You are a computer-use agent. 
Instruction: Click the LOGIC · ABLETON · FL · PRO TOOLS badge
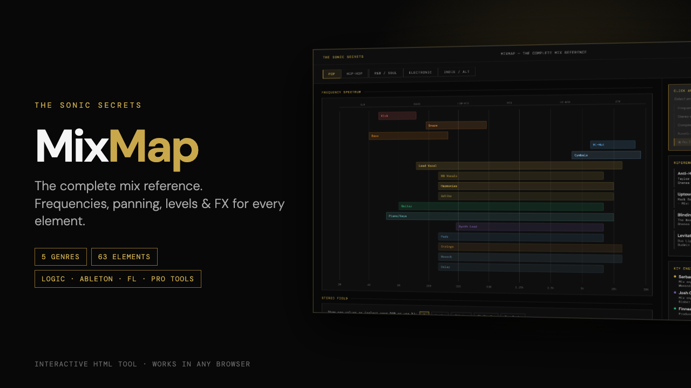point(118,279)
